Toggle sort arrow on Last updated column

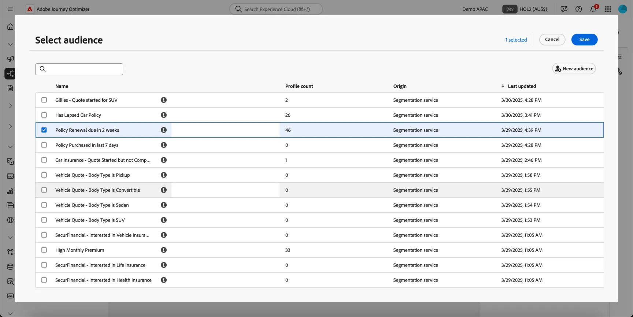pyautogui.click(x=503, y=86)
